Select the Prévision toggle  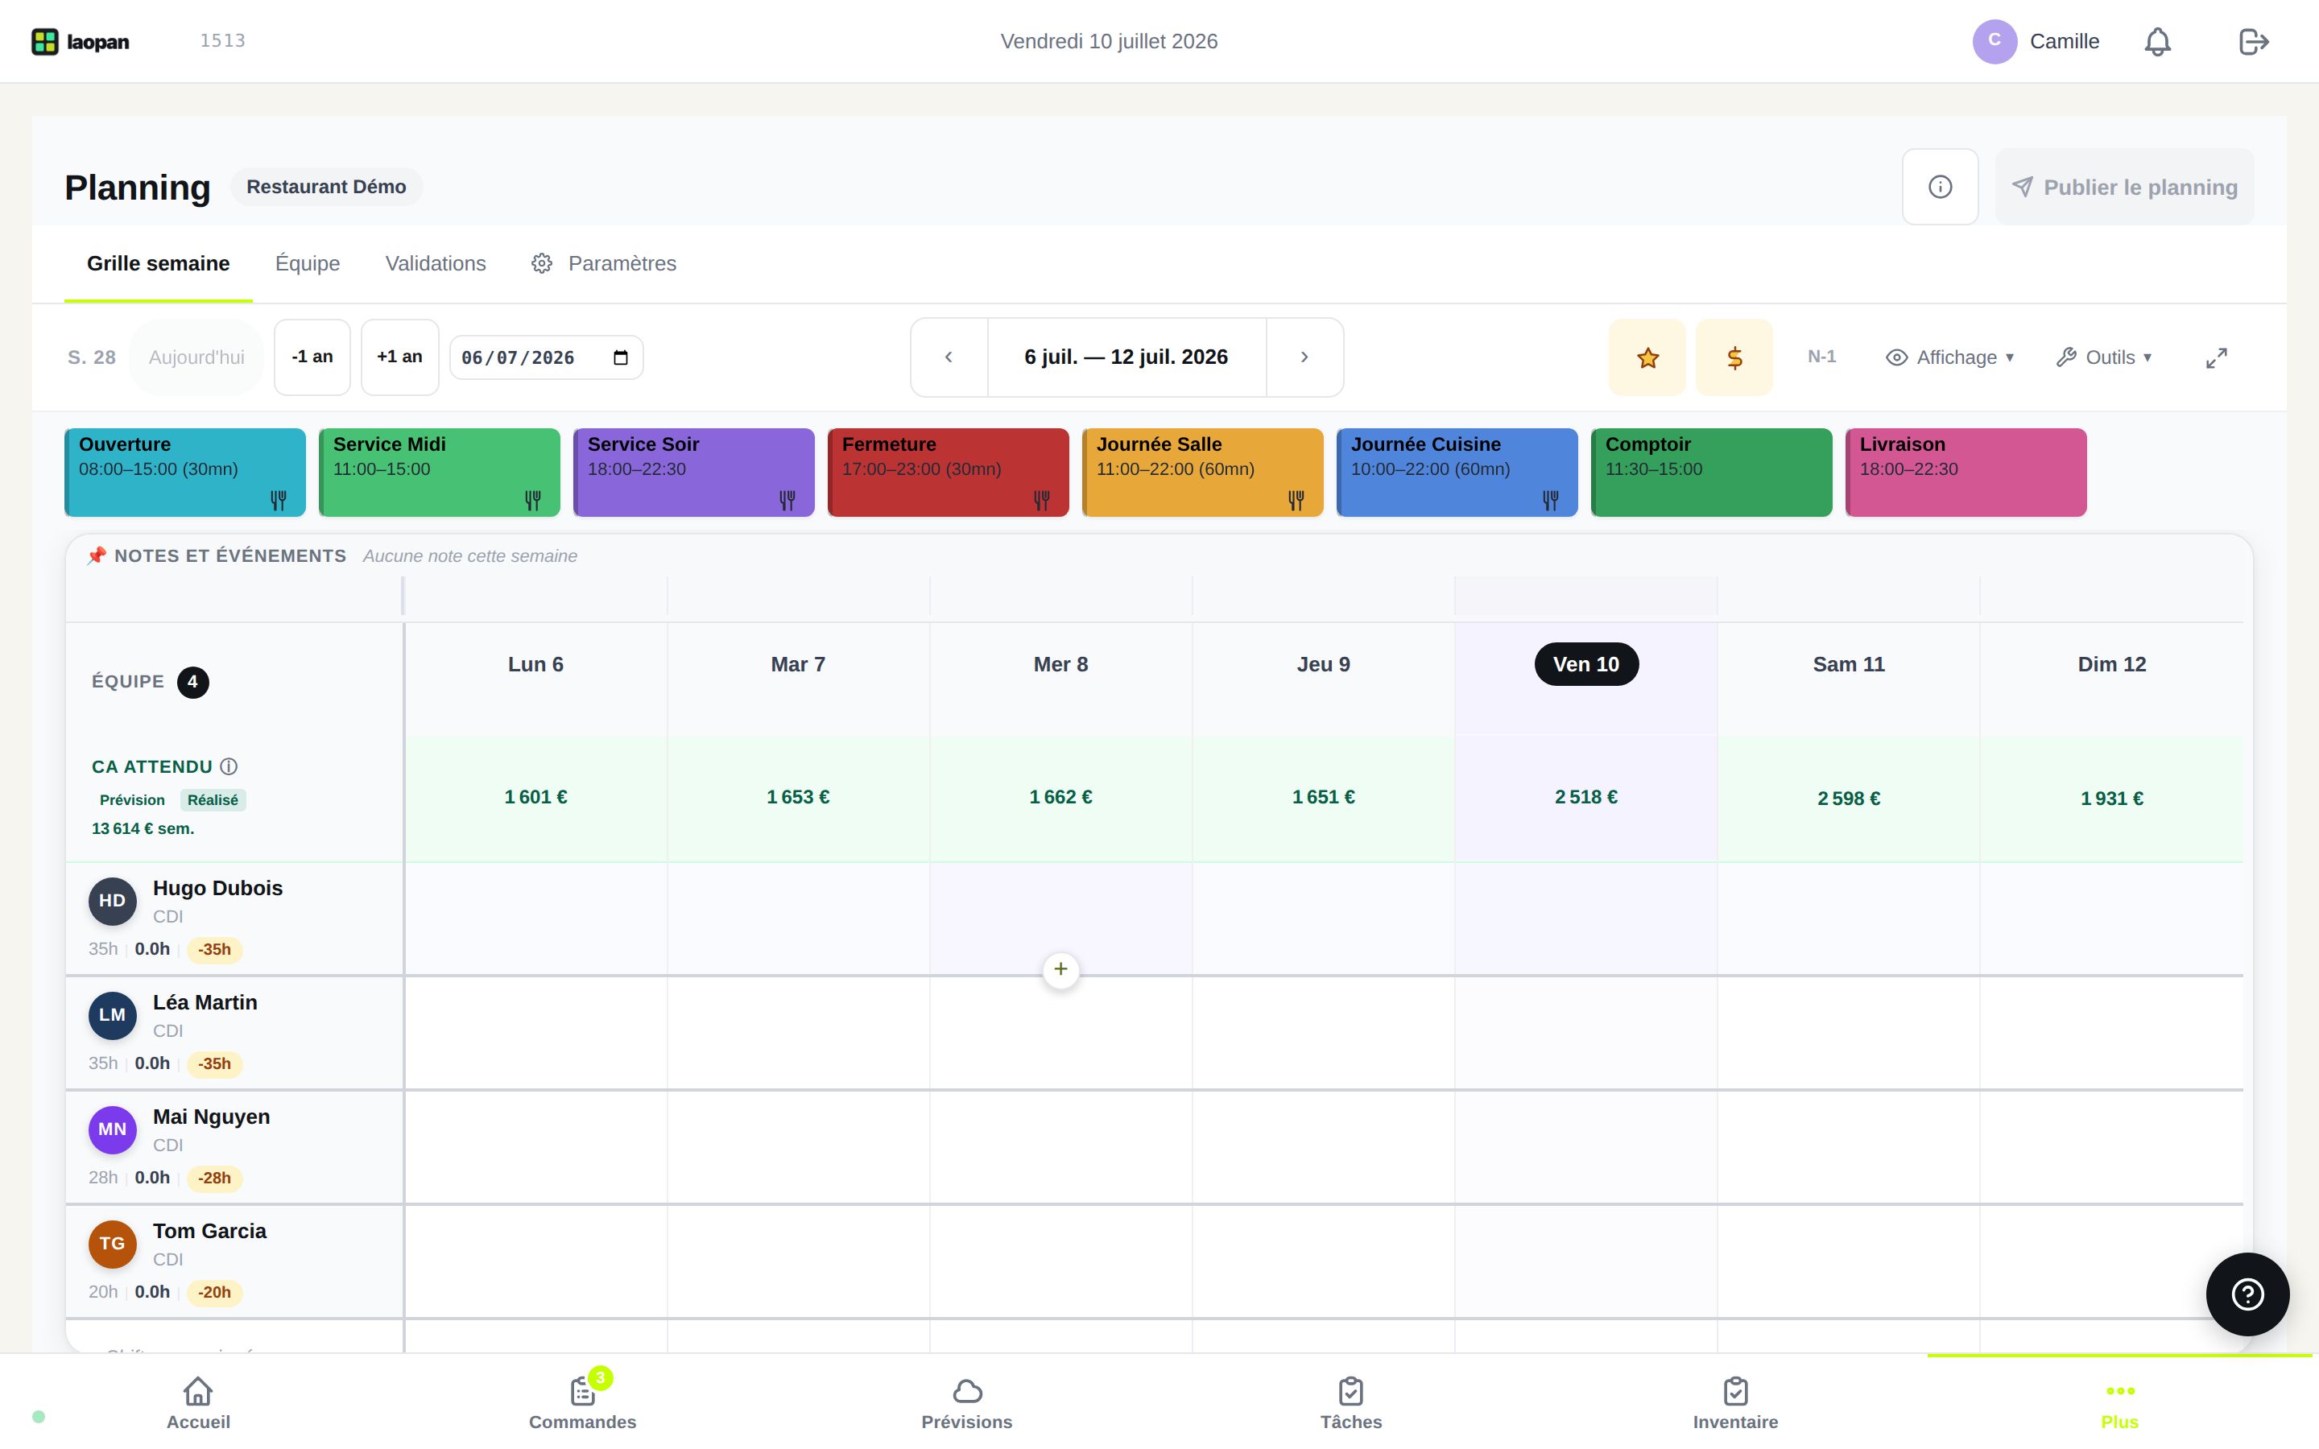(132, 800)
